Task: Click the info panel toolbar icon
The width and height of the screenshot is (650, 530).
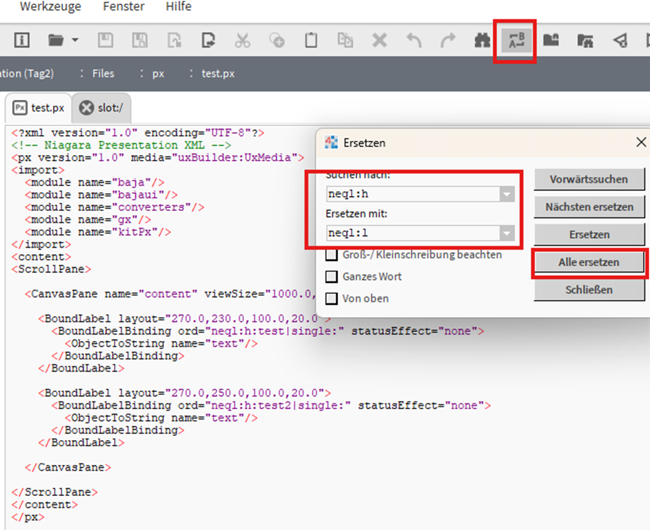Action: tap(21, 40)
